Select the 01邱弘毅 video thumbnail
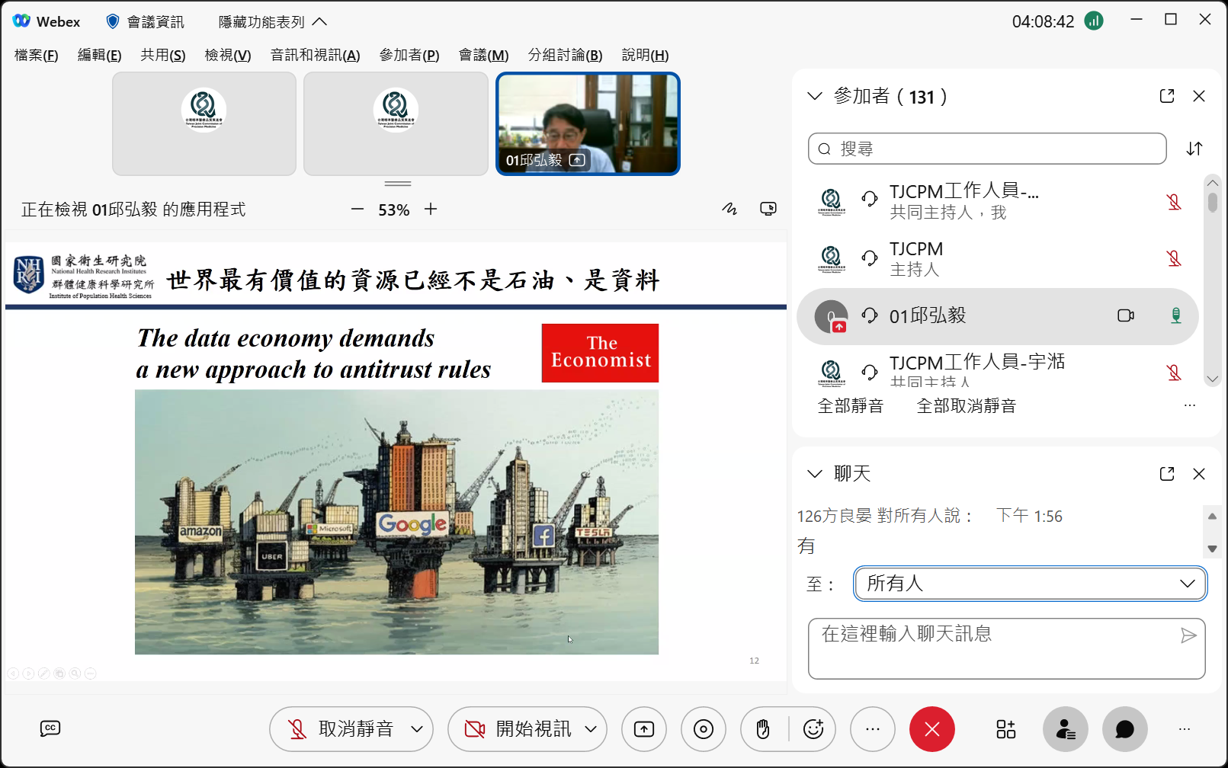The image size is (1228, 768). pyautogui.click(x=588, y=123)
